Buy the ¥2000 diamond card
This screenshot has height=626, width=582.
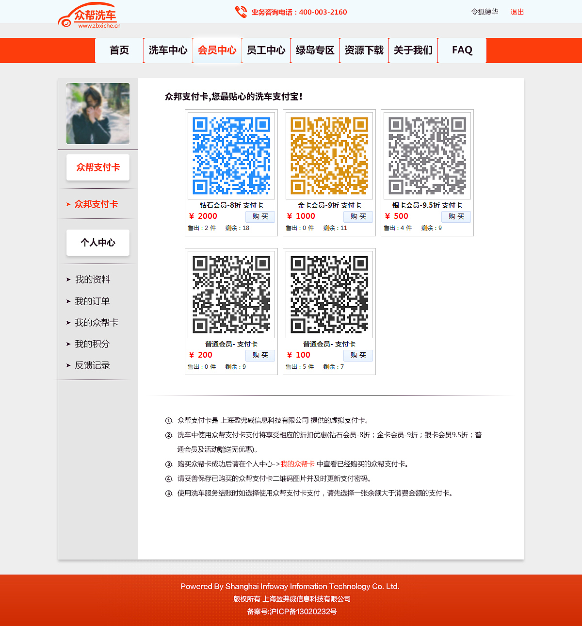[260, 216]
